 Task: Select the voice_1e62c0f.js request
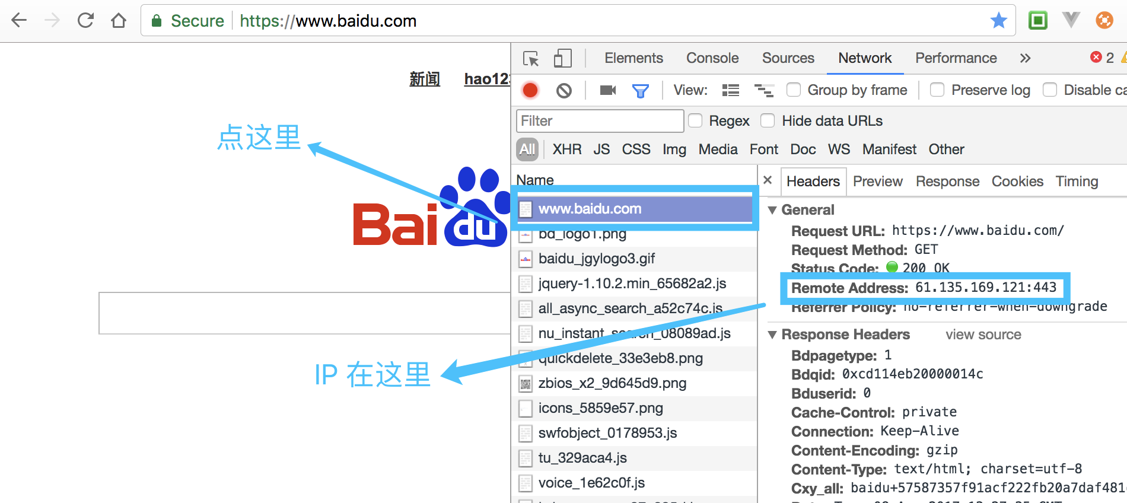pos(634,483)
